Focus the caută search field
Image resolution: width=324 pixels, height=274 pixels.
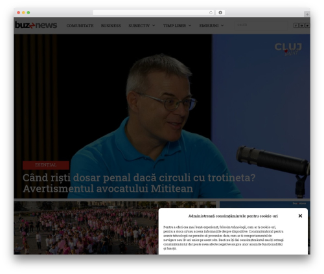(261, 25)
